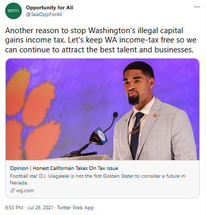Click the article summary about D.J. Uiagalelei
Image resolution: width=206 pixels, height=215 pixels.
click(98, 179)
